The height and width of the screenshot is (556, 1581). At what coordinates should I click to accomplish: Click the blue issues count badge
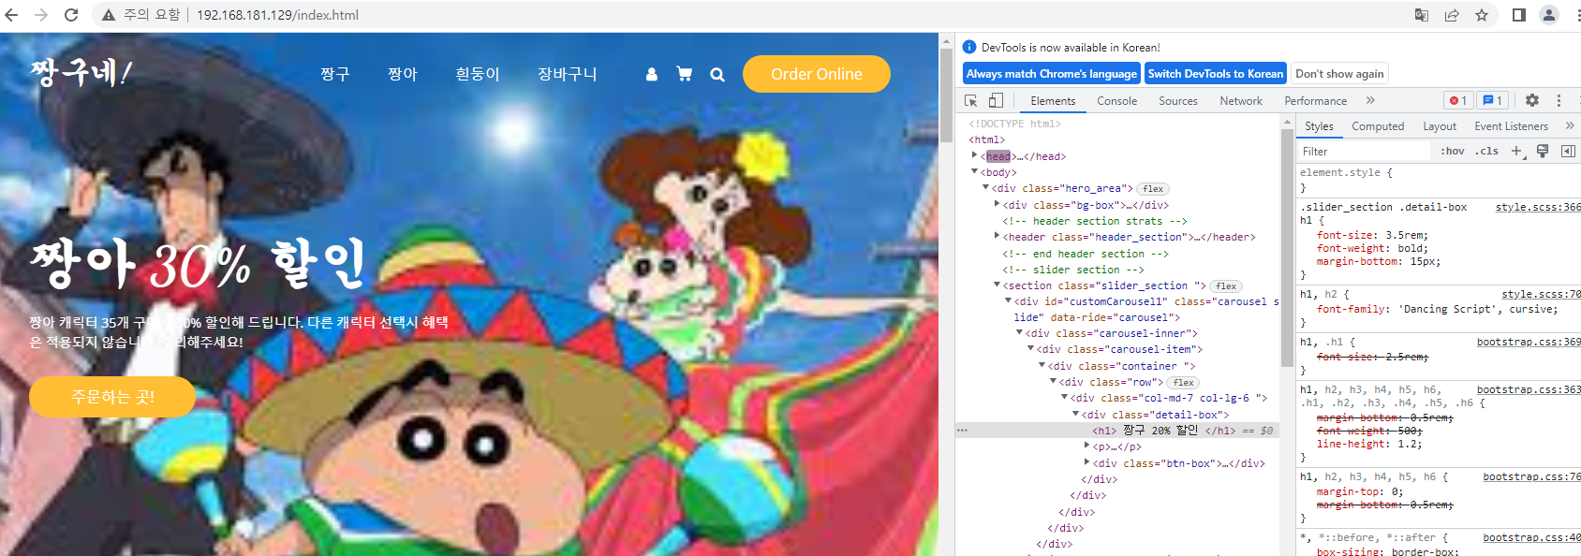(1493, 100)
